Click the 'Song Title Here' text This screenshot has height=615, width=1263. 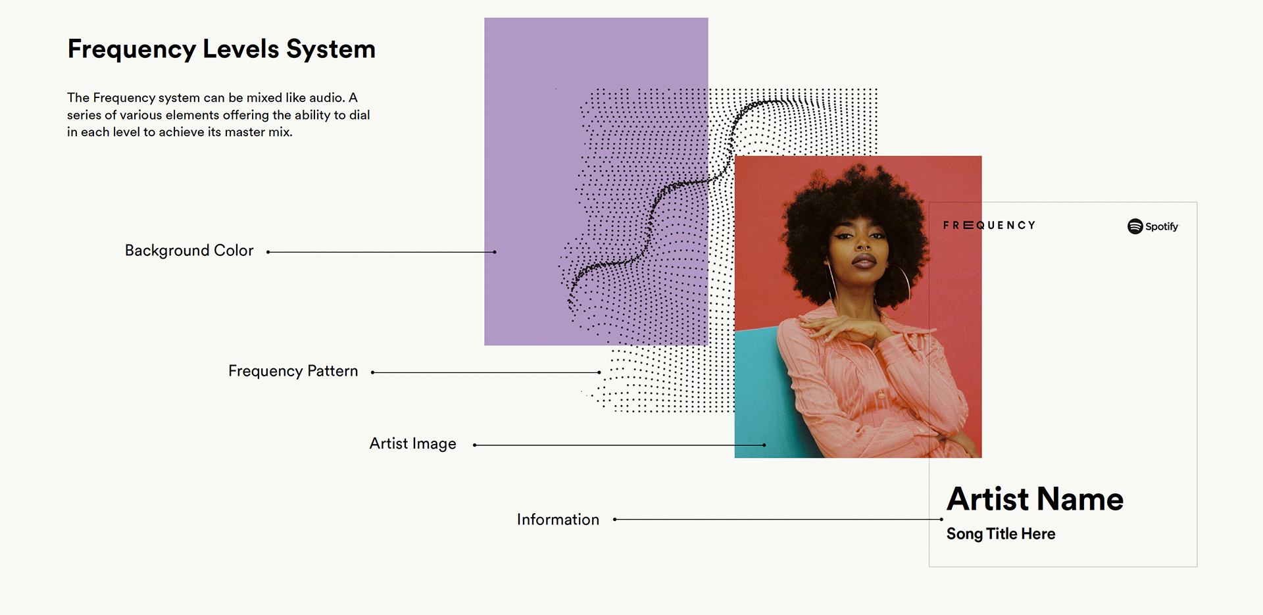coord(1001,534)
